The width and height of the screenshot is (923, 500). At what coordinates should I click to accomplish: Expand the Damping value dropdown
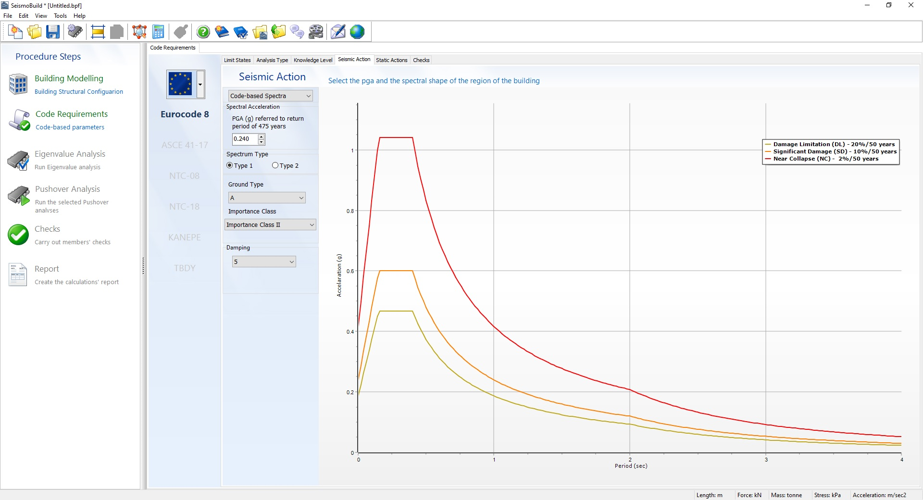(263, 262)
